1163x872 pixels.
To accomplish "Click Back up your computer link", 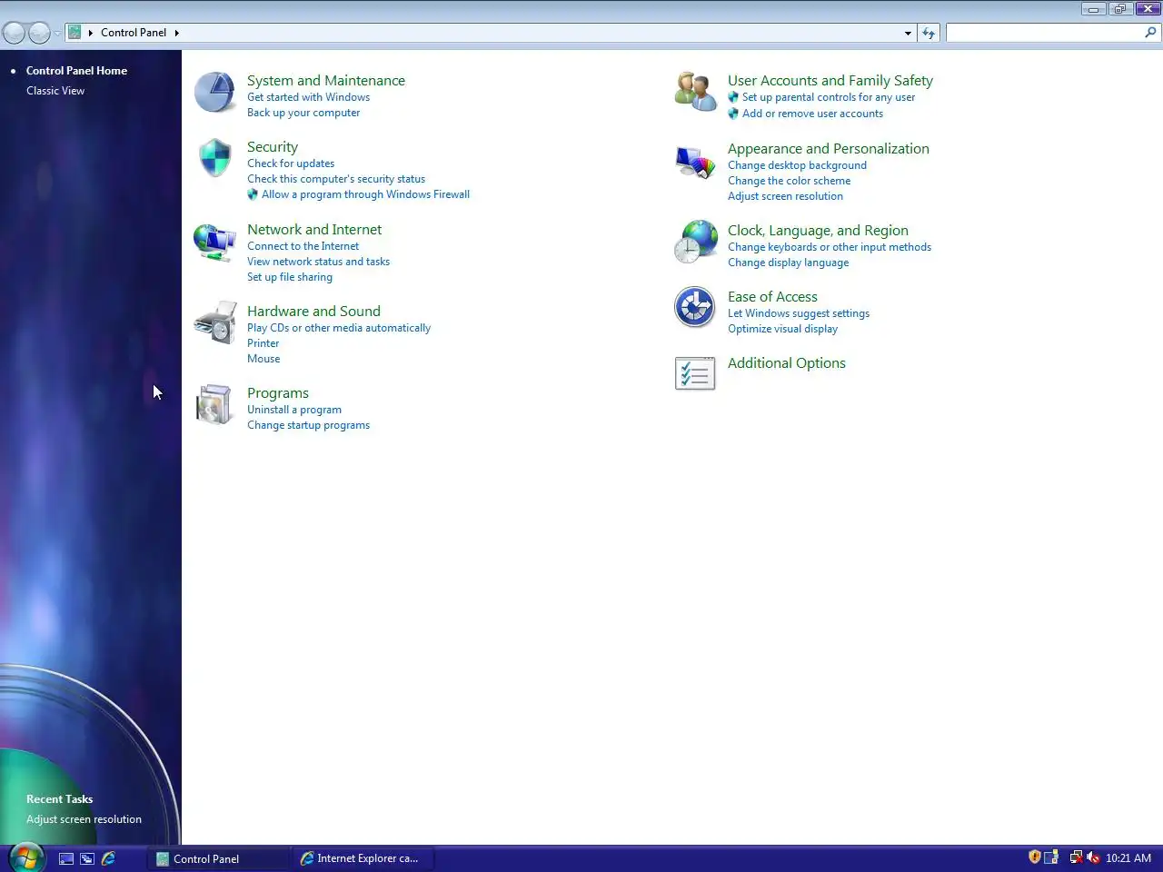I will pos(303,113).
